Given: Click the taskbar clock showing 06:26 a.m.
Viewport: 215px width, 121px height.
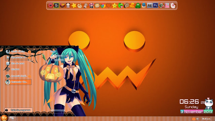Looking at the screenshot, I should [x=206, y=119].
